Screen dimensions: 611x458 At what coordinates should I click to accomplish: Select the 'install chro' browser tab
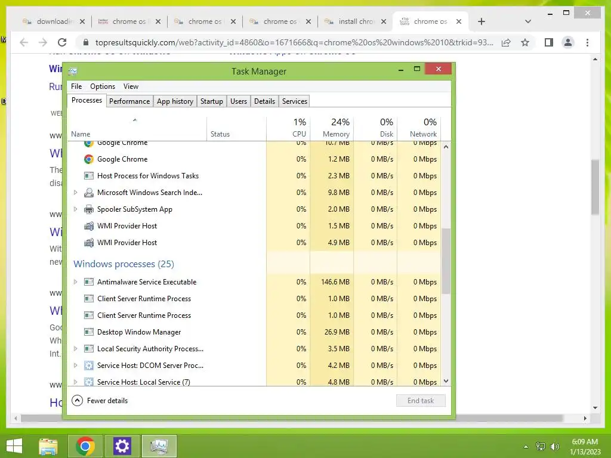point(354,21)
